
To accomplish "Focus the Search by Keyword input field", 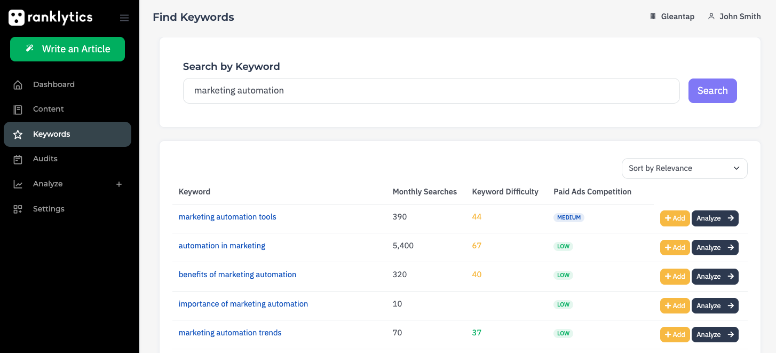I will tap(431, 91).
